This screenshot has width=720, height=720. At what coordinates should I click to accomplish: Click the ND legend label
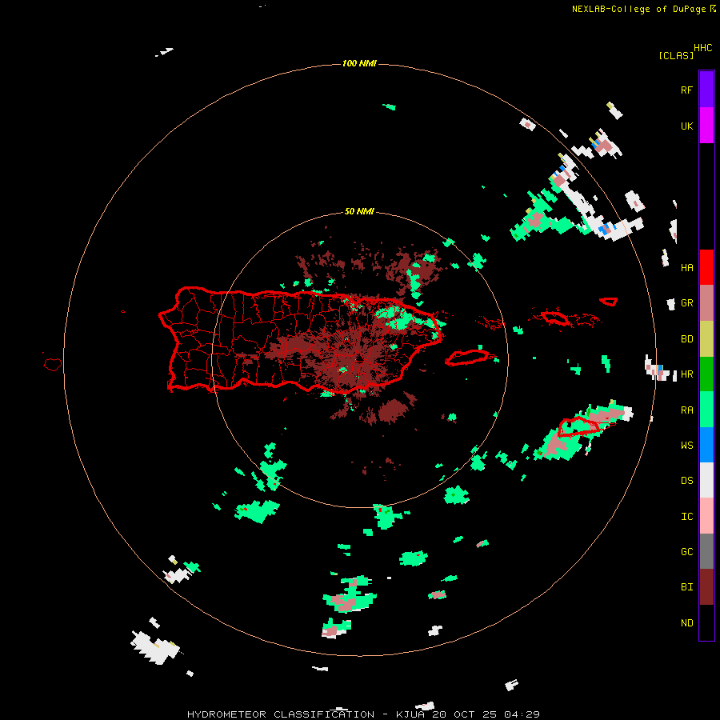point(686,622)
